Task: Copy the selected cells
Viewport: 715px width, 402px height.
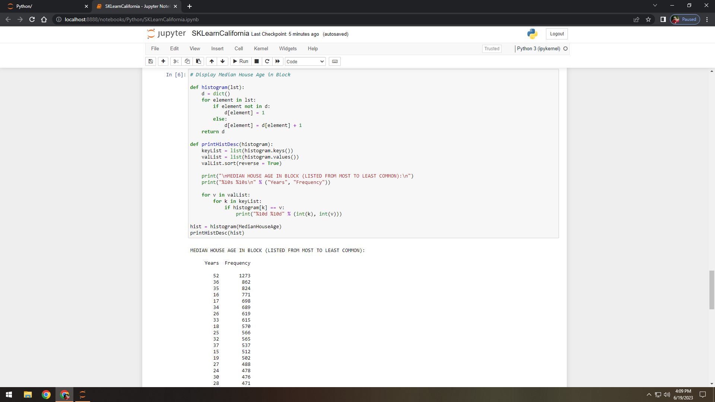Action: pos(187,61)
